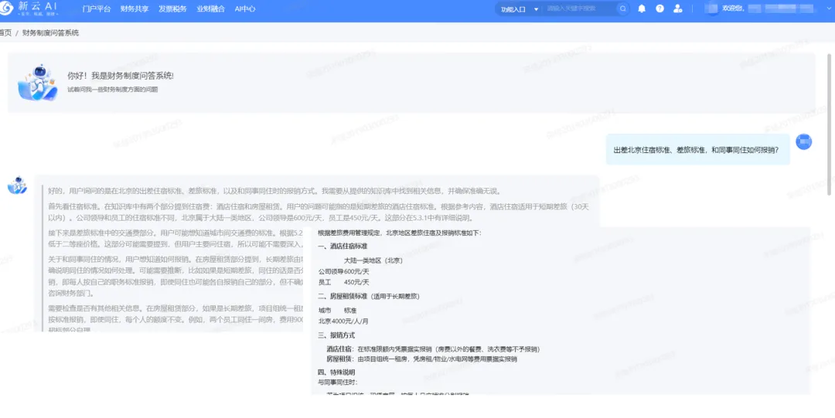835x418 pixels.
Task: Expand the user account chevron
Action: pyautogui.click(x=829, y=9)
